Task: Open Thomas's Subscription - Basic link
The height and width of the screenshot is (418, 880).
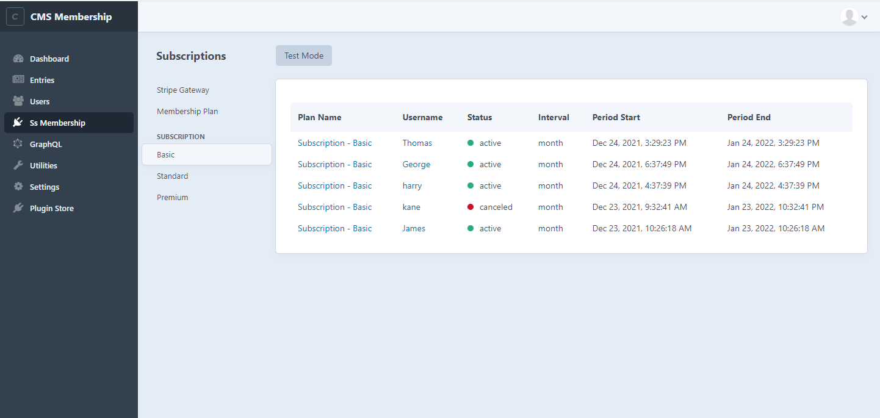Action: (334, 143)
